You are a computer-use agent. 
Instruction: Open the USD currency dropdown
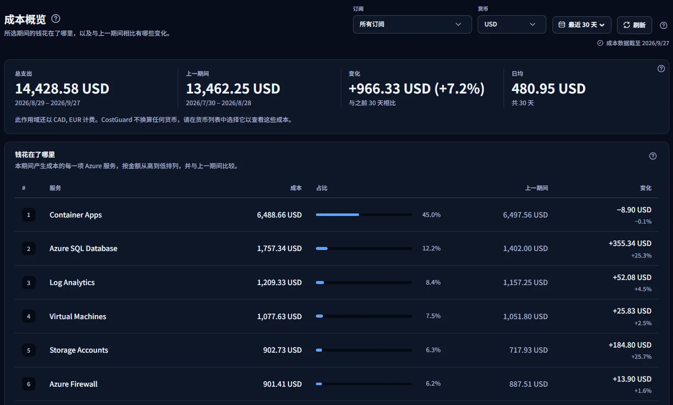point(512,24)
